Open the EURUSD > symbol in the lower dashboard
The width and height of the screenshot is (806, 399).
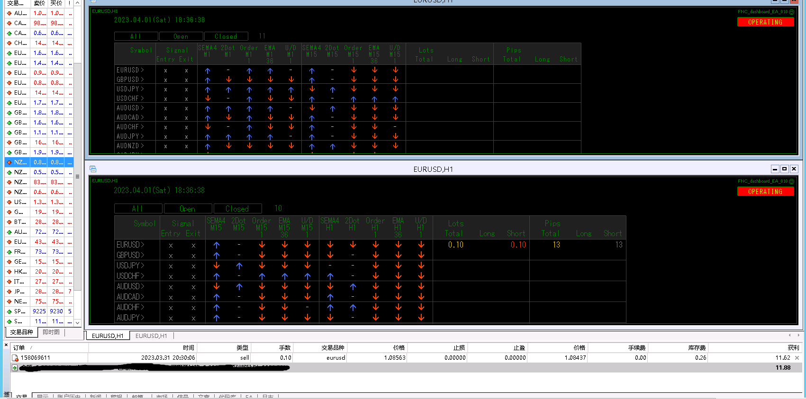(130, 245)
